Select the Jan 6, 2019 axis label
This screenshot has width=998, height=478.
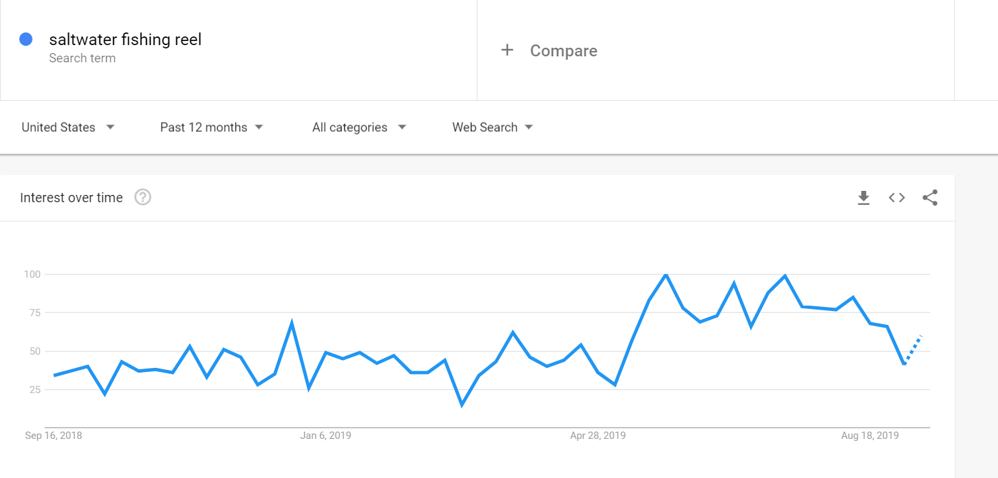pos(326,436)
